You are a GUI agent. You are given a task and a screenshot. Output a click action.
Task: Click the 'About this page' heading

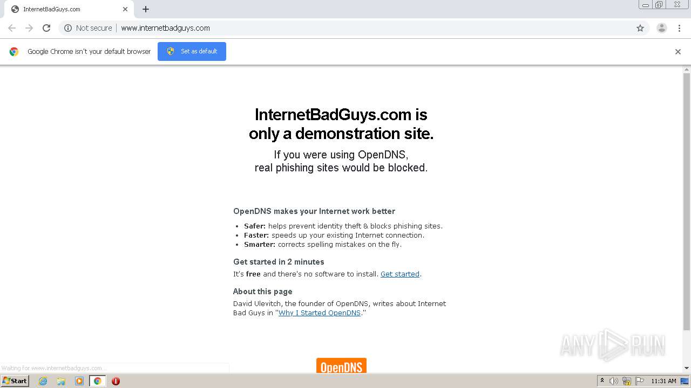pyautogui.click(x=263, y=292)
